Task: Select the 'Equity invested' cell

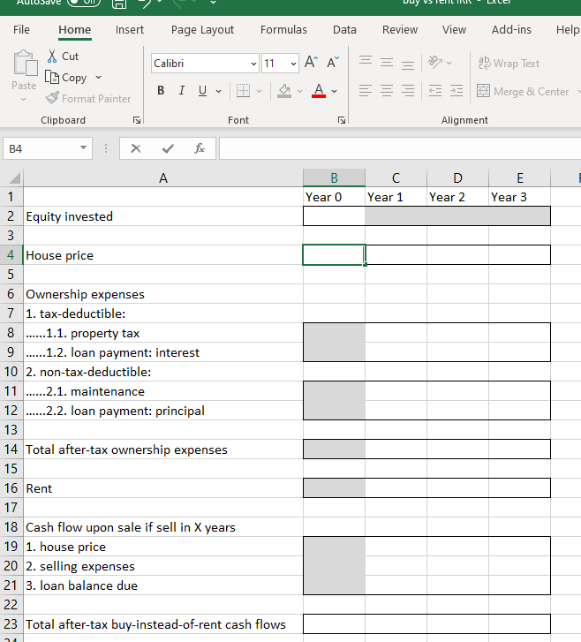Action: point(163,216)
